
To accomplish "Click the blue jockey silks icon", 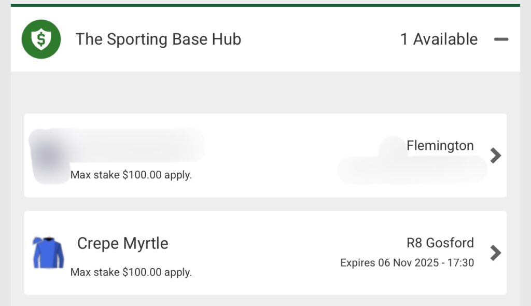I will (x=48, y=253).
